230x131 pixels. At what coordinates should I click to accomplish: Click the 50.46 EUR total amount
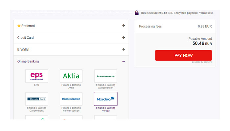[202, 44]
